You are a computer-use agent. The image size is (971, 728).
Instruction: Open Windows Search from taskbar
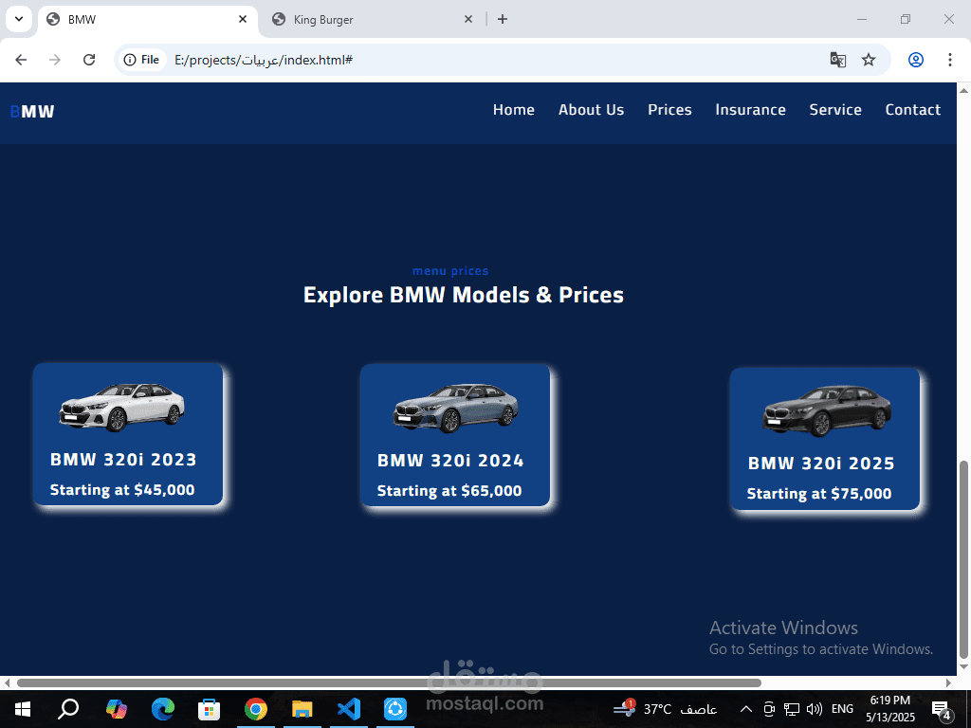pyautogui.click(x=68, y=709)
